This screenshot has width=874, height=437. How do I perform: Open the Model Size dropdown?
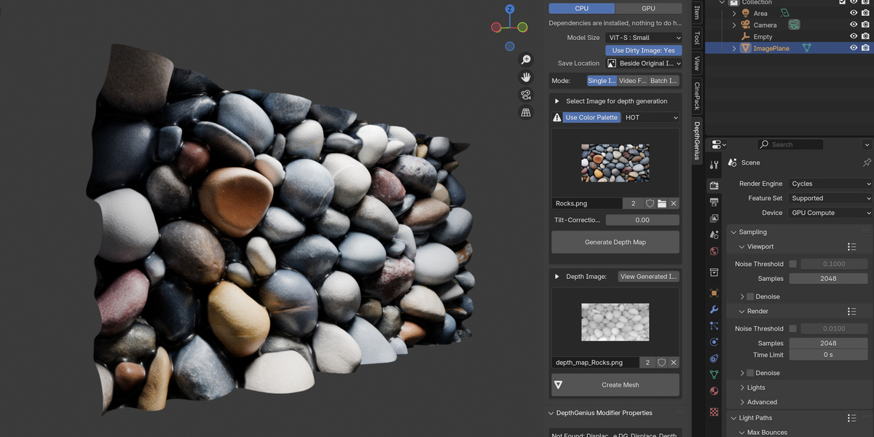(644, 37)
